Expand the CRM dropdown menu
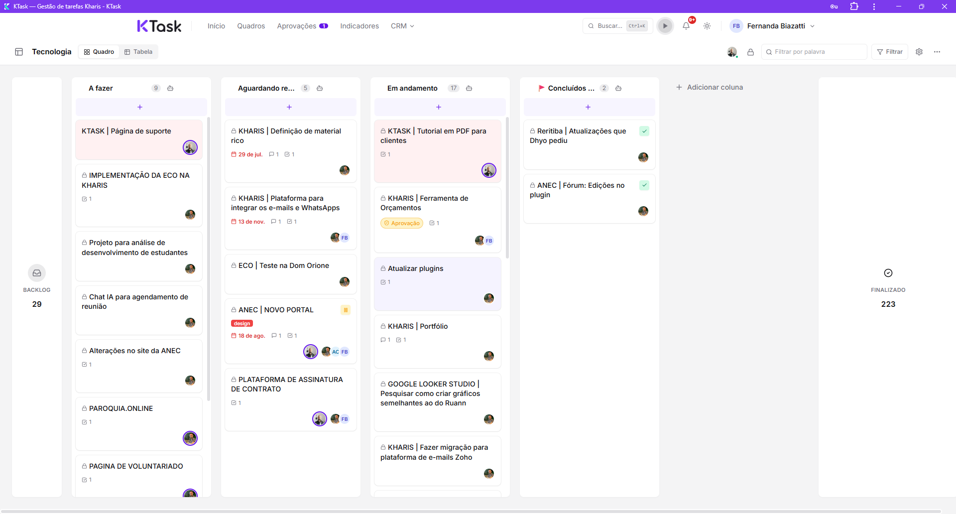Image resolution: width=956 pixels, height=514 pixels. pyautogui.click(x=402, y=26)
